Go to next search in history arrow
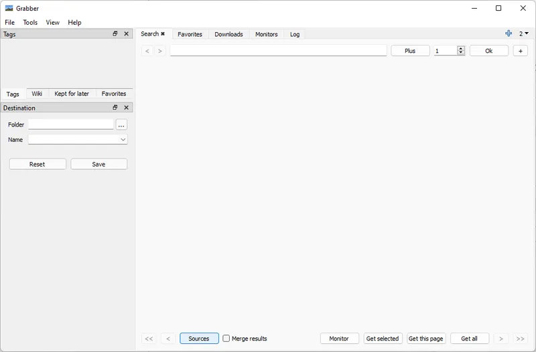The width and height of the screenshot is (536, 352). (x=159, y=51)
